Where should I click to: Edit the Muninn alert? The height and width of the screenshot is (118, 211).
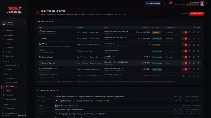194,45
